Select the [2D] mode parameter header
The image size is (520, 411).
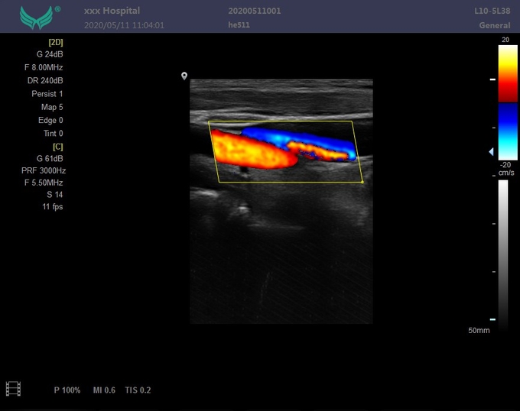pos(55,42)
